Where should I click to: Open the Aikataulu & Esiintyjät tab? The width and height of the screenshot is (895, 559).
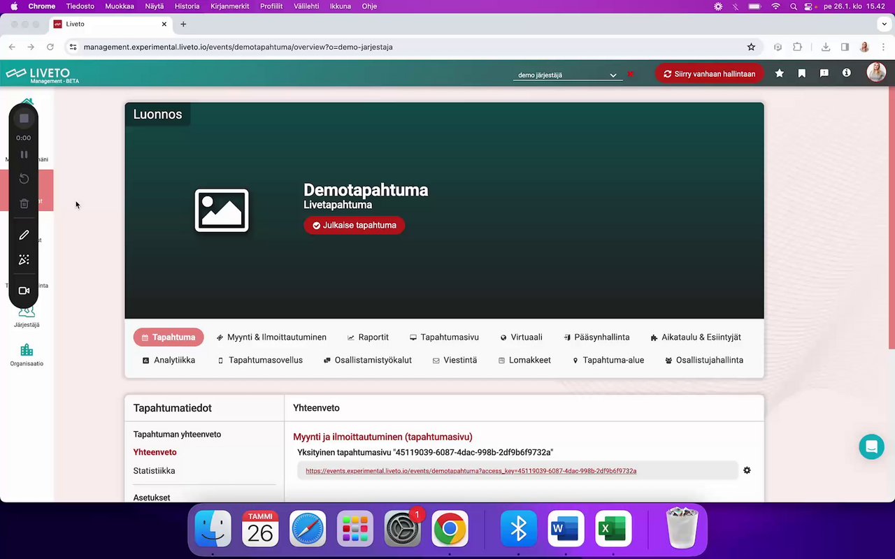(695, 337)
